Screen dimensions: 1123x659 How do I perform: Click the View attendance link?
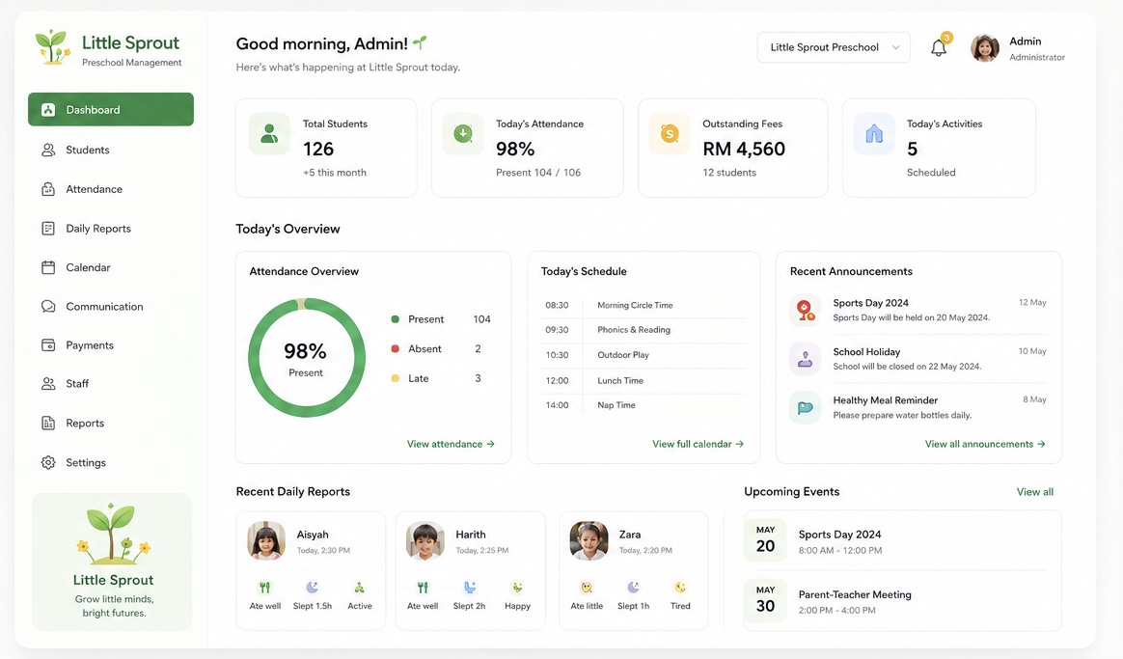pyautogui.click(x=452, y=444)
